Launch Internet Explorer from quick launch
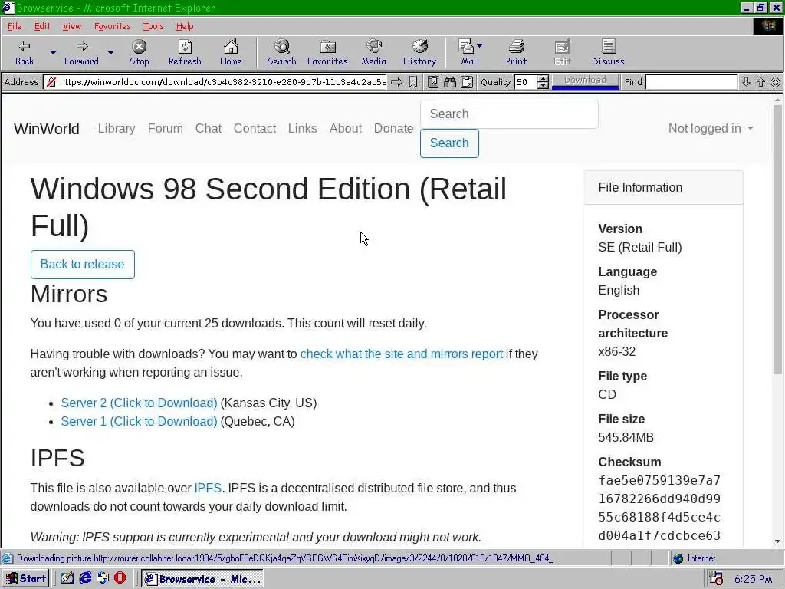Screen dimensions: 785x589 point(85,578)
